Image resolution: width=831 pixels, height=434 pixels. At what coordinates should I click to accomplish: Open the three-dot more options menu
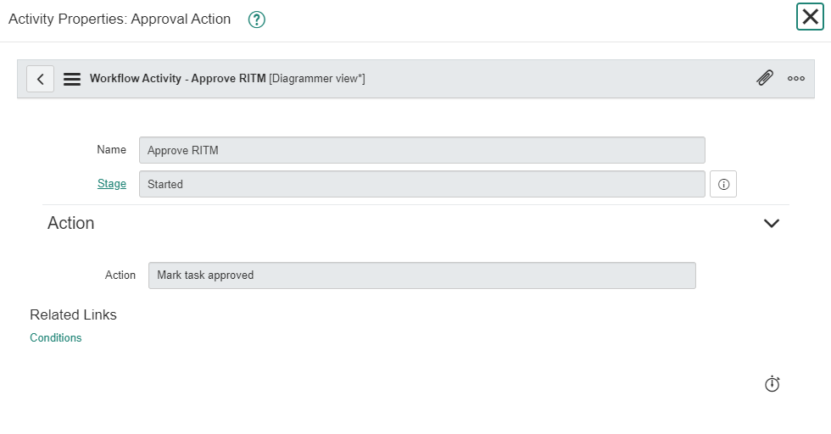click(x=796, y=79)
